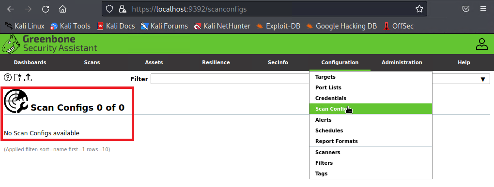Screen dimensions: 494x187
Task: Open the user account icon in the header
Action: click(482, 44)
